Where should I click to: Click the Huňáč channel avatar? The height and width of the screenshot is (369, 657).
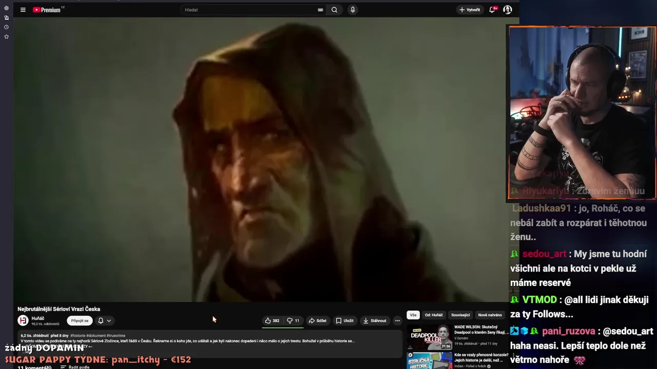(23, 321)
